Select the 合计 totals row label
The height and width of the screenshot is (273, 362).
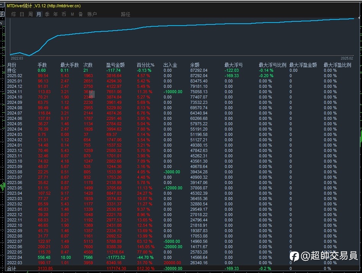click(11, 268)
